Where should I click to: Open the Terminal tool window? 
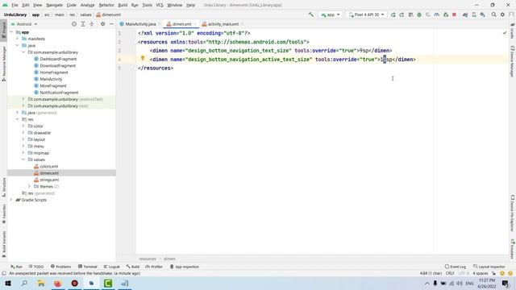[x=88, y=267]
